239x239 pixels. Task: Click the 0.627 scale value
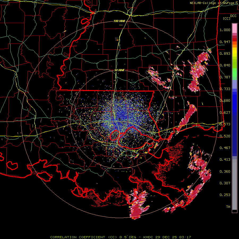pyautogui.click(x=225, y=113)
